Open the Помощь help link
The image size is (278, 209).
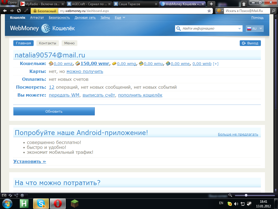[x=257, y=18]
